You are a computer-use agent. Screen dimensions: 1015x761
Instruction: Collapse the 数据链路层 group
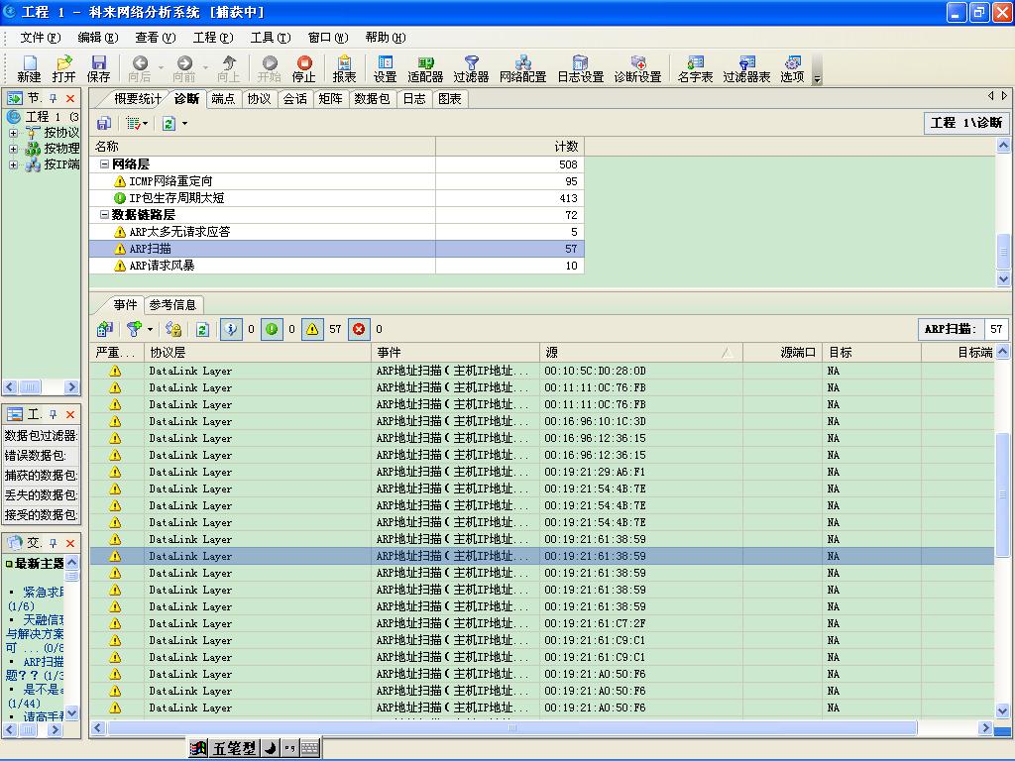(x=105, y=215)
